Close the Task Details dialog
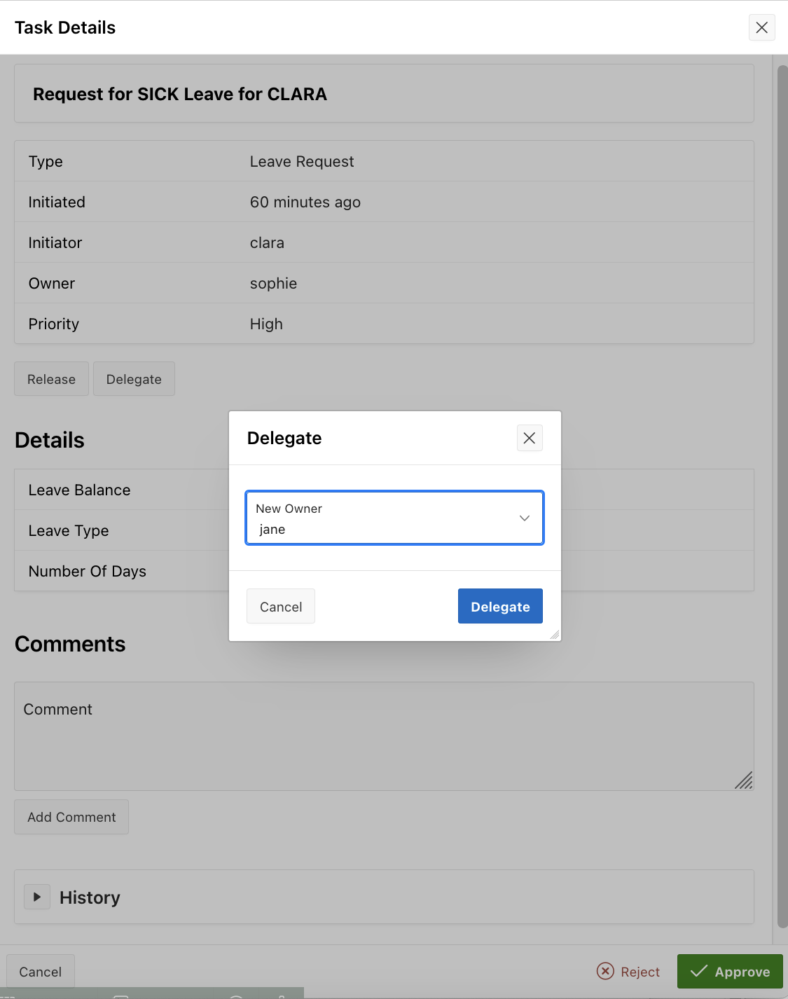This screenshot has width=788, height=999. 761,27
